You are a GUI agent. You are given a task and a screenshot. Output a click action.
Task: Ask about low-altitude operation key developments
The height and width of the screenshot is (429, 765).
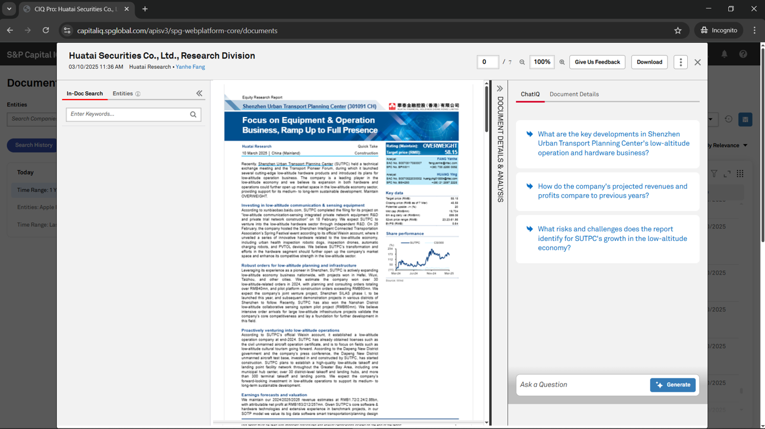click(608, 144)
